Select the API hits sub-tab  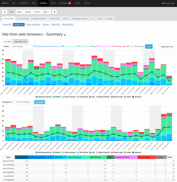click(46, 25)
